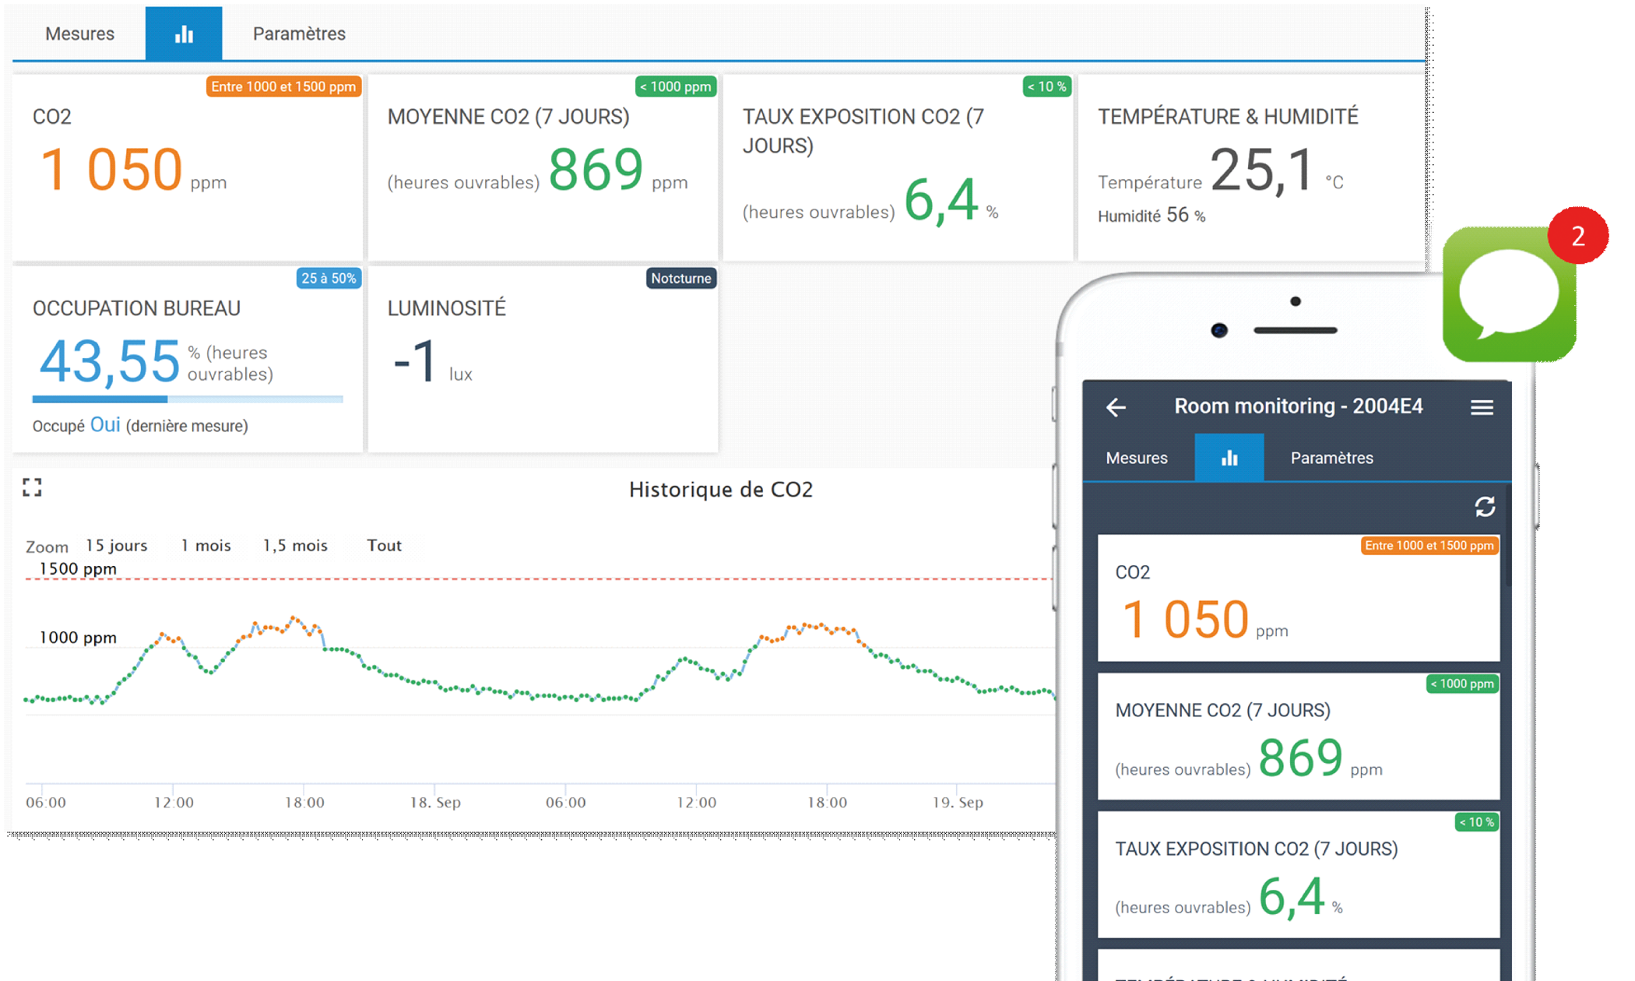Click the 1000 ppm axis label
Viewport: 1635px width, 981px height.
[x=78, y=637]
